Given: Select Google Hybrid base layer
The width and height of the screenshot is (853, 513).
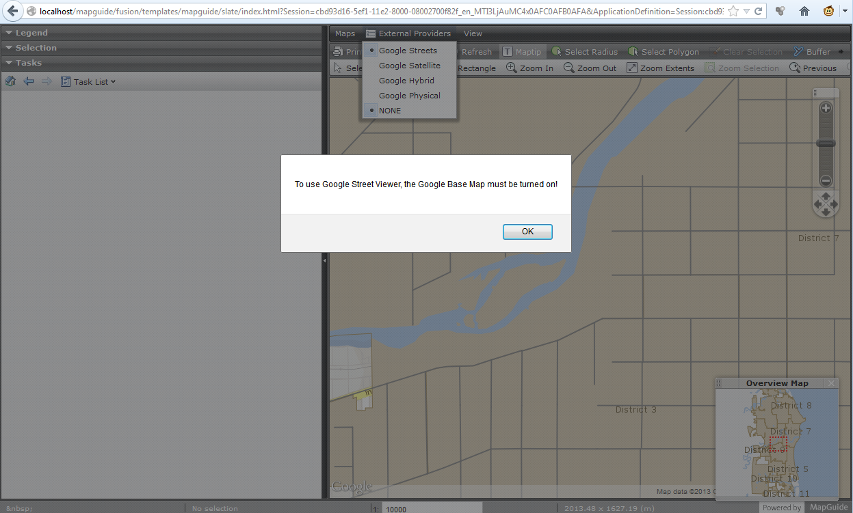Looking at the screenshot, I should [409, 81].
